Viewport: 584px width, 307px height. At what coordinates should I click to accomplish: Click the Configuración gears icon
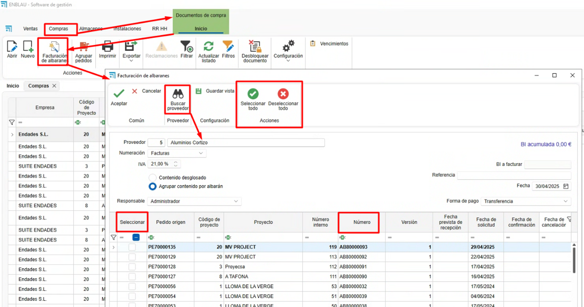(x=288, y=46)
